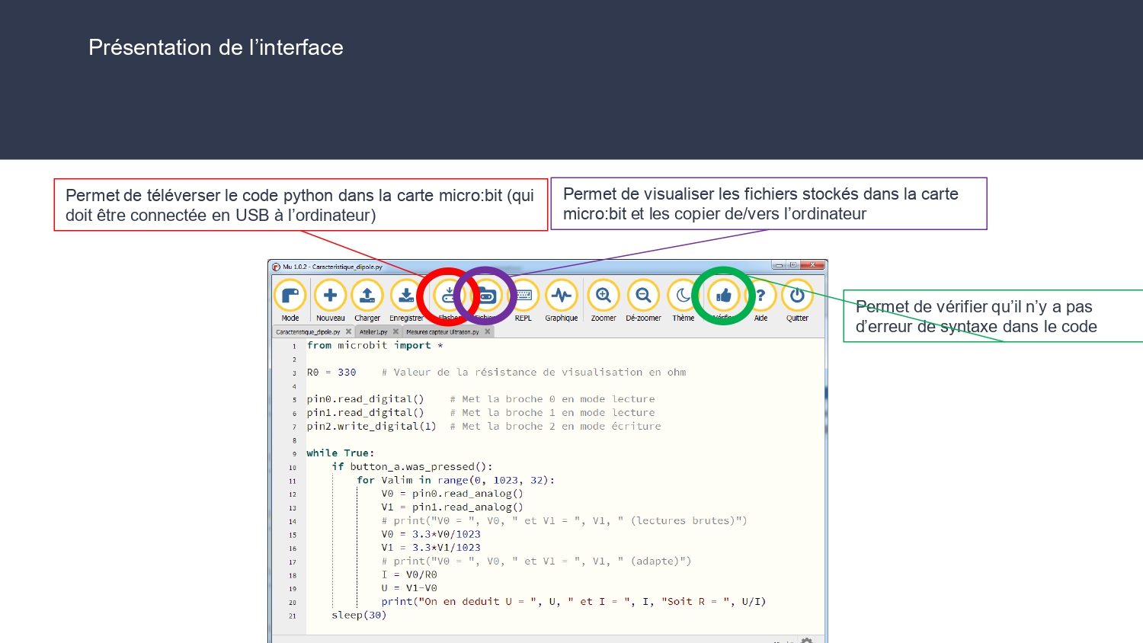Switch to the Atelier1.py tab
Viewport: 1143px width, 643px height.
click(373, 332)
